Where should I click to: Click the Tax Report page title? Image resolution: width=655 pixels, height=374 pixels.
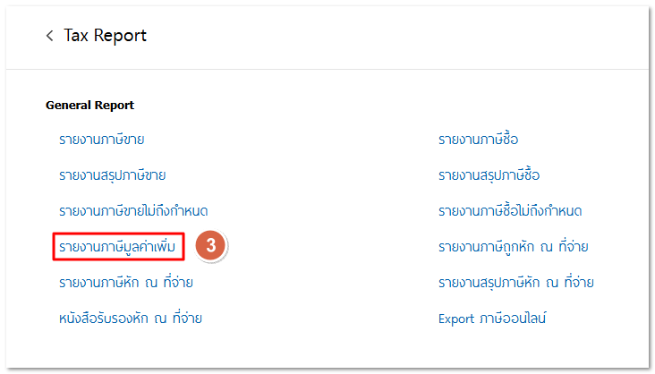coord(105,36)
